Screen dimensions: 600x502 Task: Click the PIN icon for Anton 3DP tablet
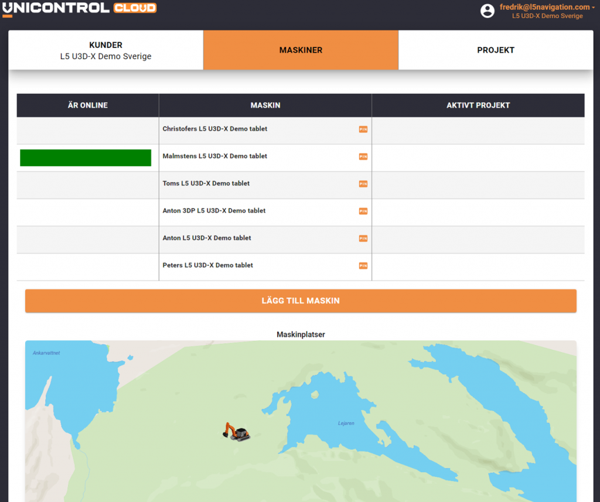(363, 211)
